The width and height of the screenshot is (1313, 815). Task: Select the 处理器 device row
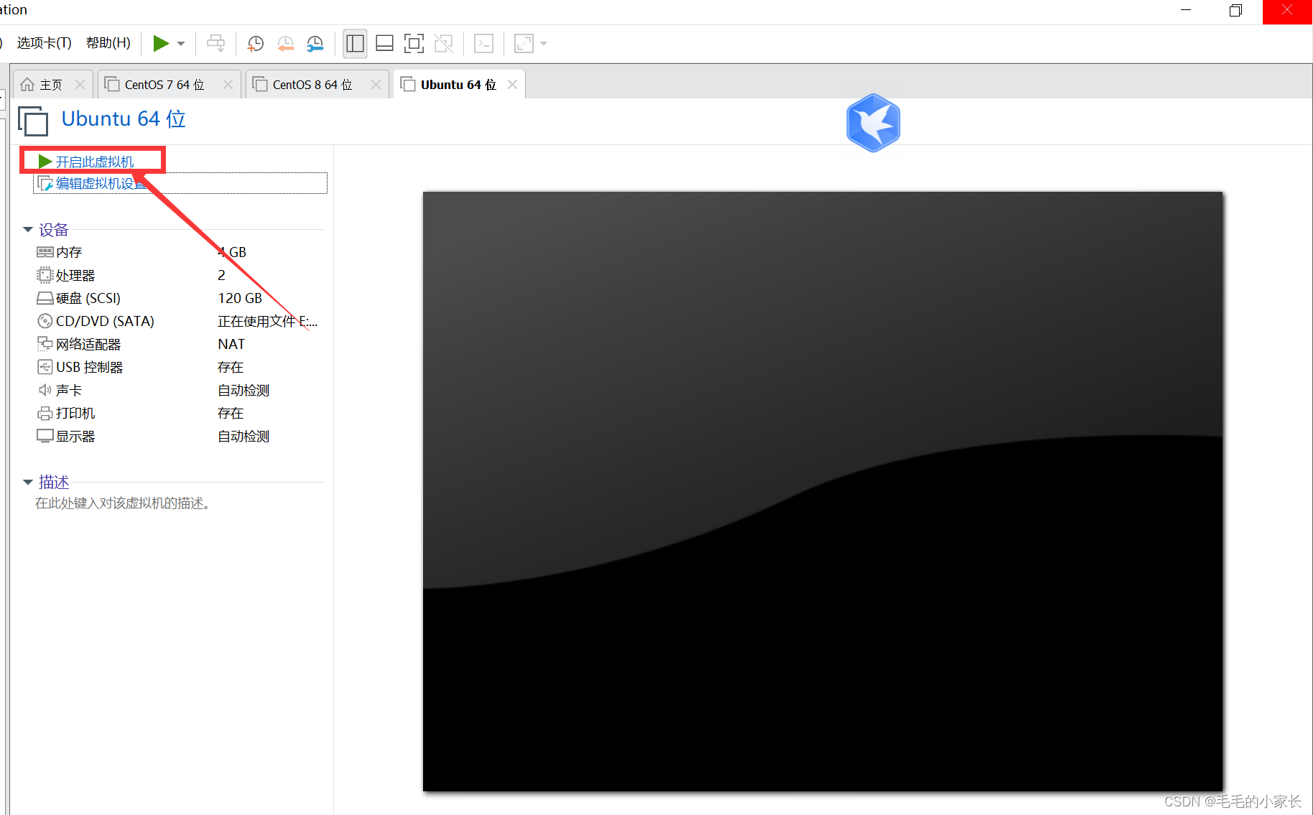tap(179, 275)
